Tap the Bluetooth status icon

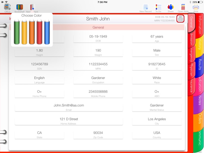pos(190,2)
